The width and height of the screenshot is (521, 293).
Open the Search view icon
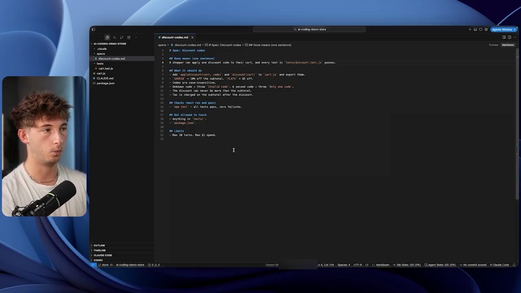tap(114, 37)
